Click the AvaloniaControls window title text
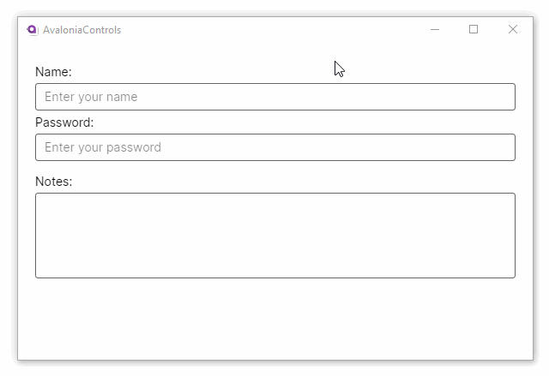The height and width of the screenshot is (376, 549). click(81, 30)
